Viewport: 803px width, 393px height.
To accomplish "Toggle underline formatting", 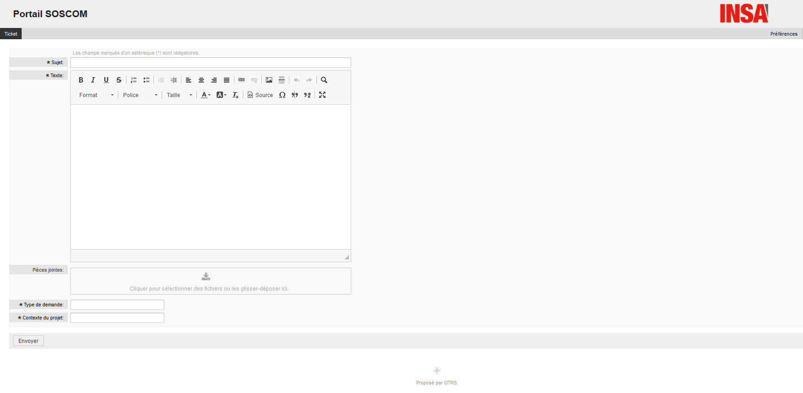I will [x=106, y=80].
